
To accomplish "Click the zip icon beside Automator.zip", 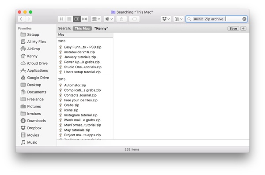I will 61,85.
